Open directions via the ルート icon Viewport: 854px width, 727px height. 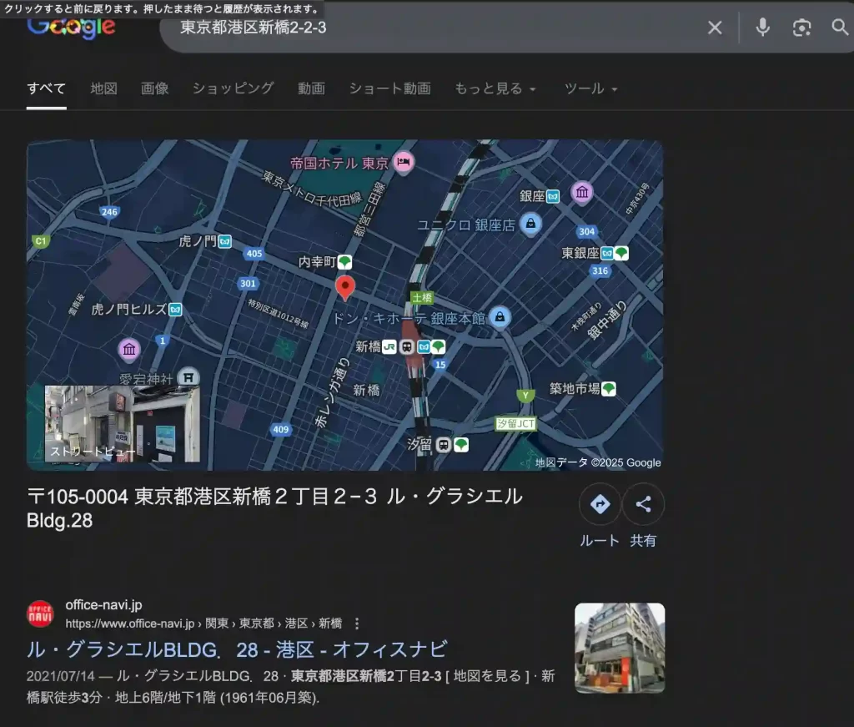[599, 503]
